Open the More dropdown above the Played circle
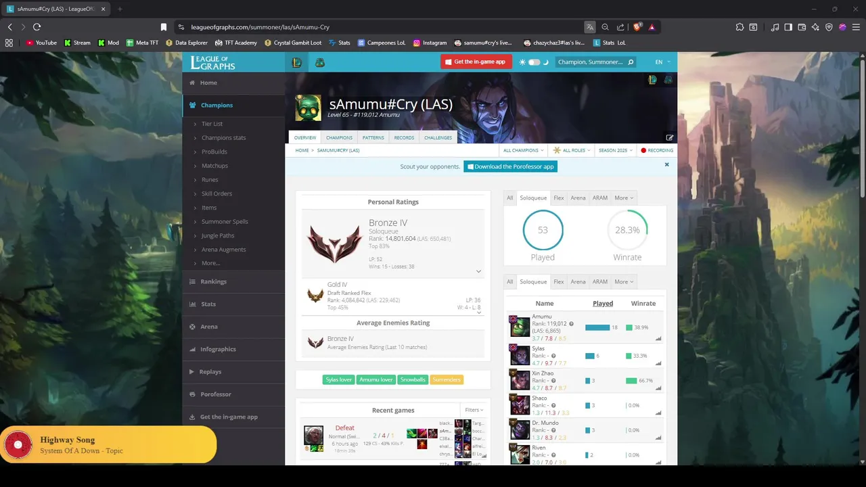 (623, 198)
